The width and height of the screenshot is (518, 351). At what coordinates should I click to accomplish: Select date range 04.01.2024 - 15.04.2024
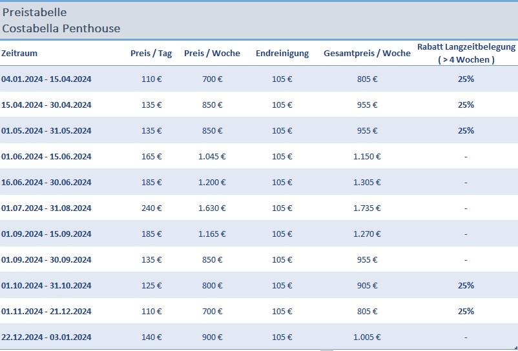pyautogui.click(x=47, y=79)
